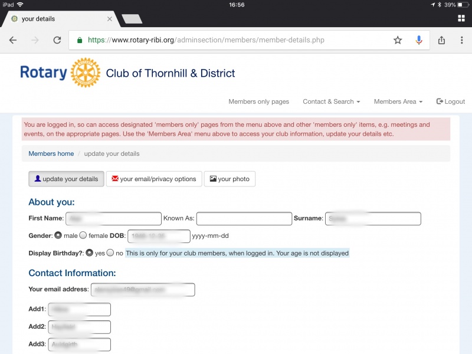Start voice search with microphone icon

tap(419, 40)
